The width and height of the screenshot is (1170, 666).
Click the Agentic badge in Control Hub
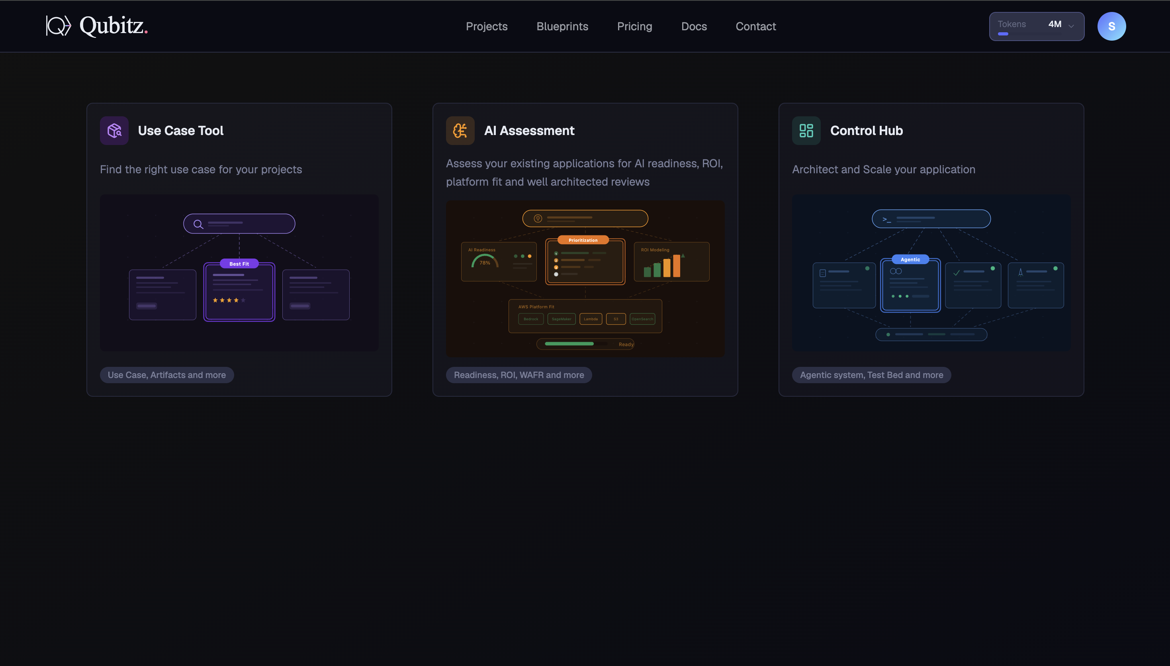(910, 259)
